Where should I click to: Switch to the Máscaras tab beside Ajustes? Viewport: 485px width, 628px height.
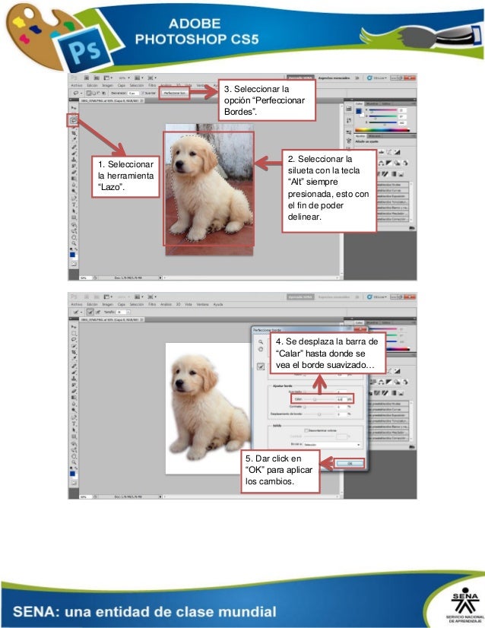pos(375,136)
